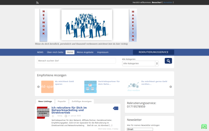Switch to Zufällige Anzeigen tab
This screenshot has width=209, height=131.
click(82, 101)
